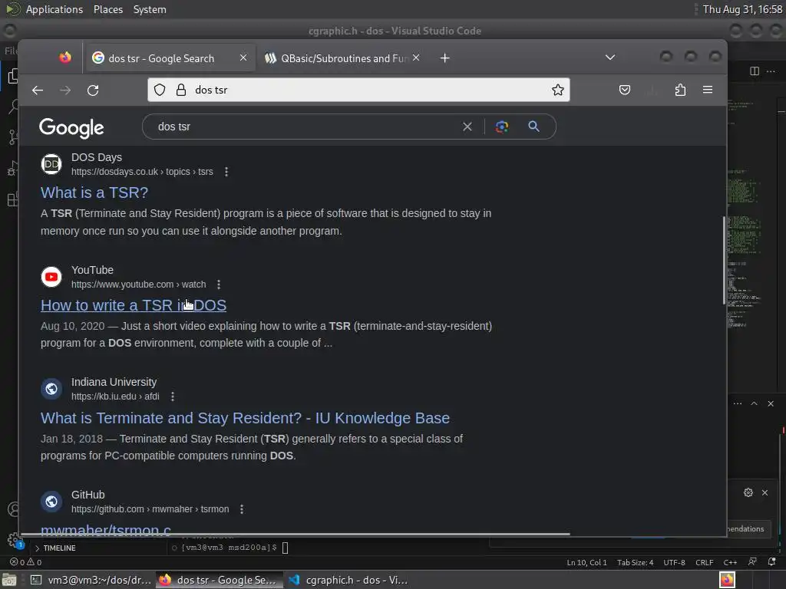This screenshot has width=786, height=589.
Task: Click the horizontal scrollbar at page bottom
Action: 295,534
